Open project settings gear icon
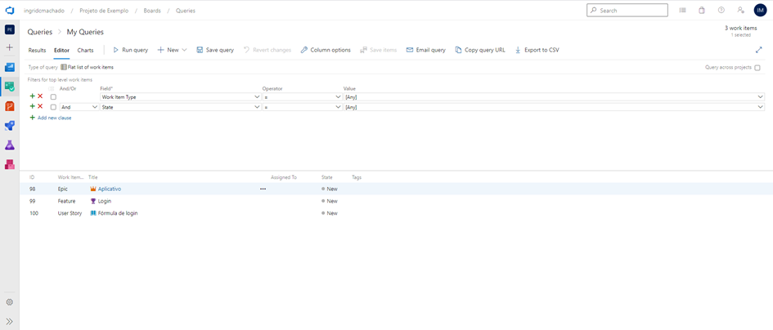 pyautogui.click(x=10, y=302)
